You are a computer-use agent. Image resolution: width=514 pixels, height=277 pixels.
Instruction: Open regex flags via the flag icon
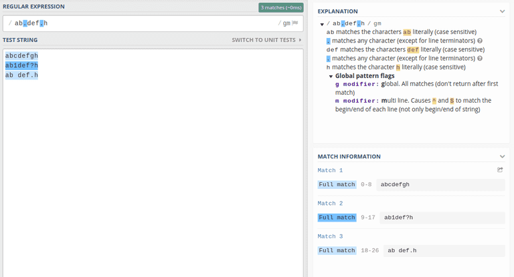[295, 23]
